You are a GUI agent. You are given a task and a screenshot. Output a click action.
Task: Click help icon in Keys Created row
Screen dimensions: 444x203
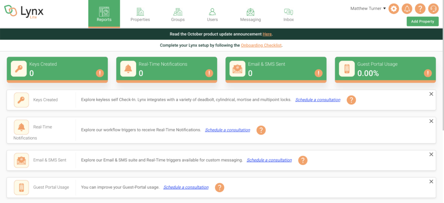pyautogui.click(x=351, y=100)
